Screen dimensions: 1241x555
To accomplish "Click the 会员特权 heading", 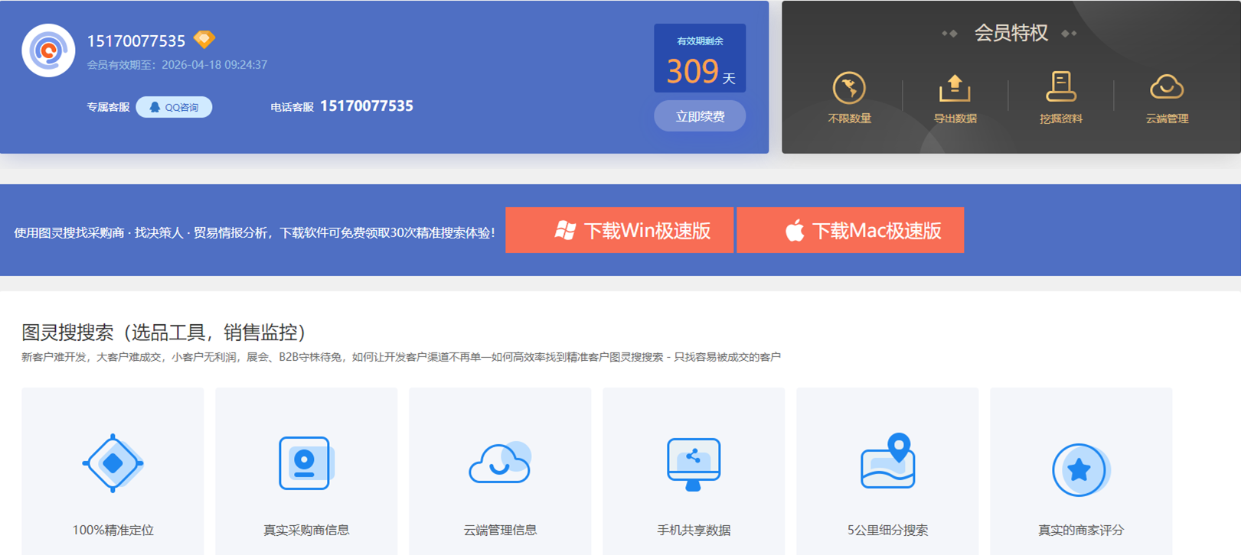I will click(x=1011, y=33).
